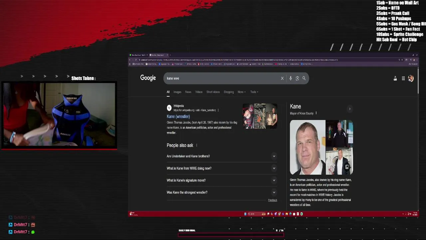Open the Mayor of Knox County more-options dots
The width and height of the screenshot is (426, 240).
point(316,113)
